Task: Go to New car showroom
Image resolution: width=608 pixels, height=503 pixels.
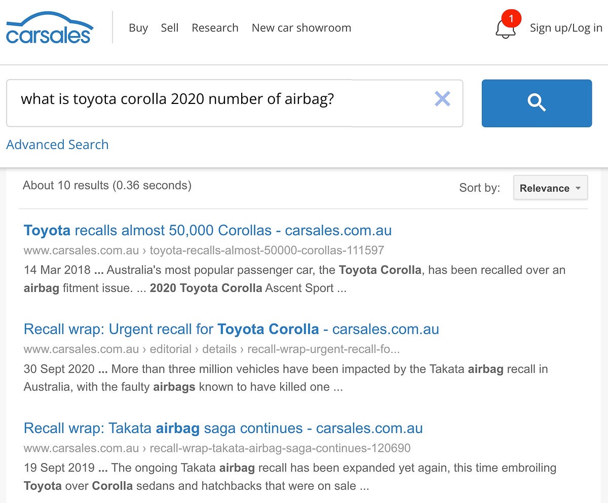Action: click(x=301, y=28)
